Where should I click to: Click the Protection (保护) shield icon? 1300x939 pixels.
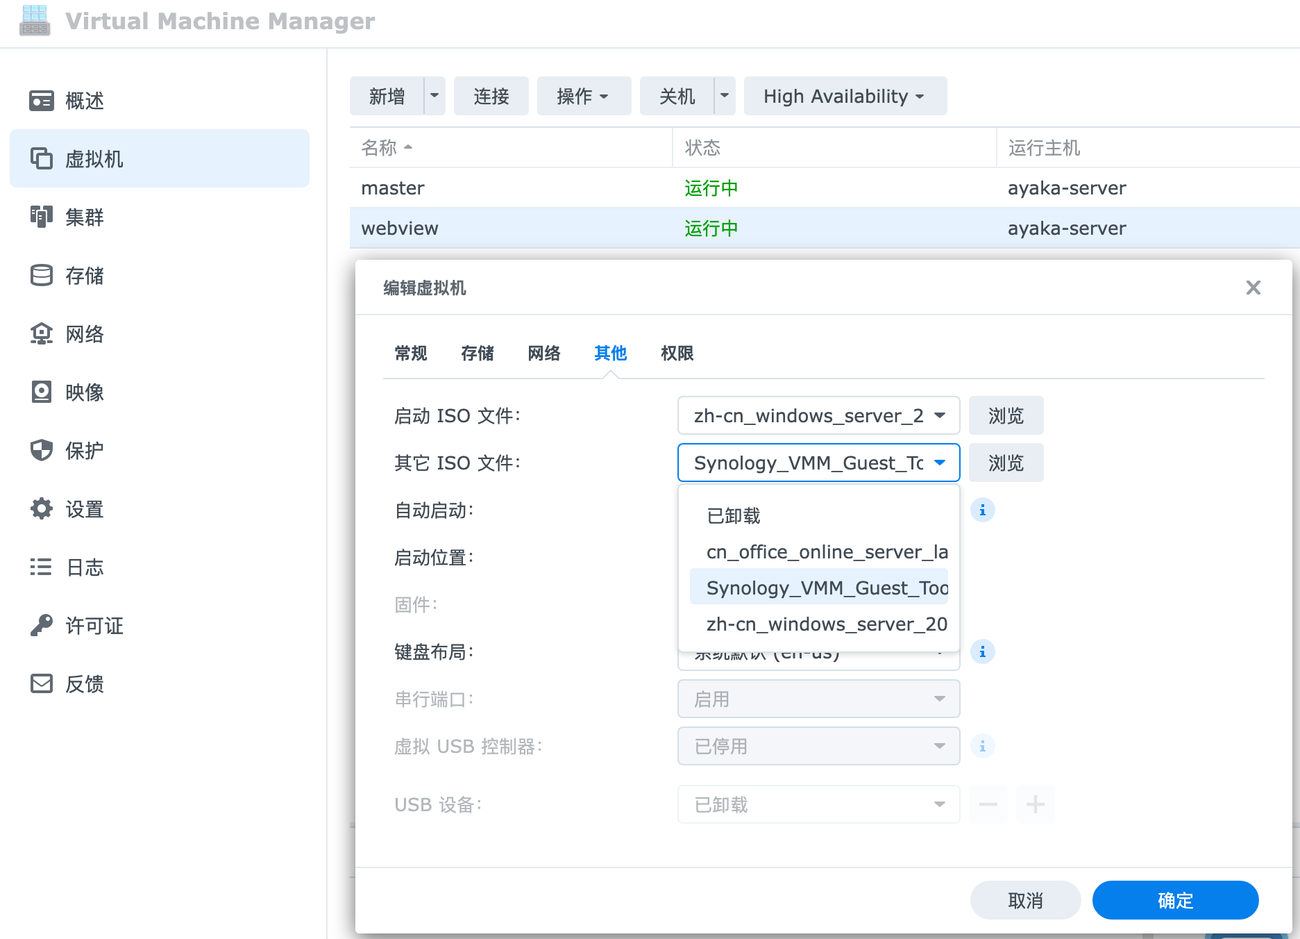42,451
